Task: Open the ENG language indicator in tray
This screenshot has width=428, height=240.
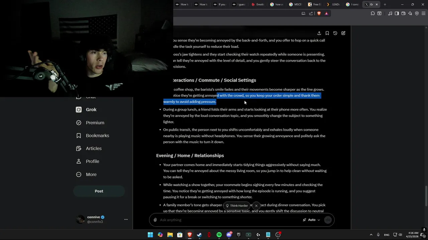Action: (387, 235)
